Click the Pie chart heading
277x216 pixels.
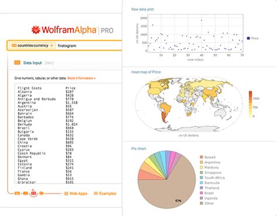point(139,149)
